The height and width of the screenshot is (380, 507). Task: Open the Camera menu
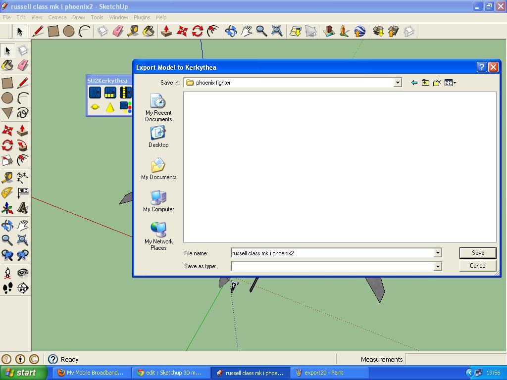(57, 17)
